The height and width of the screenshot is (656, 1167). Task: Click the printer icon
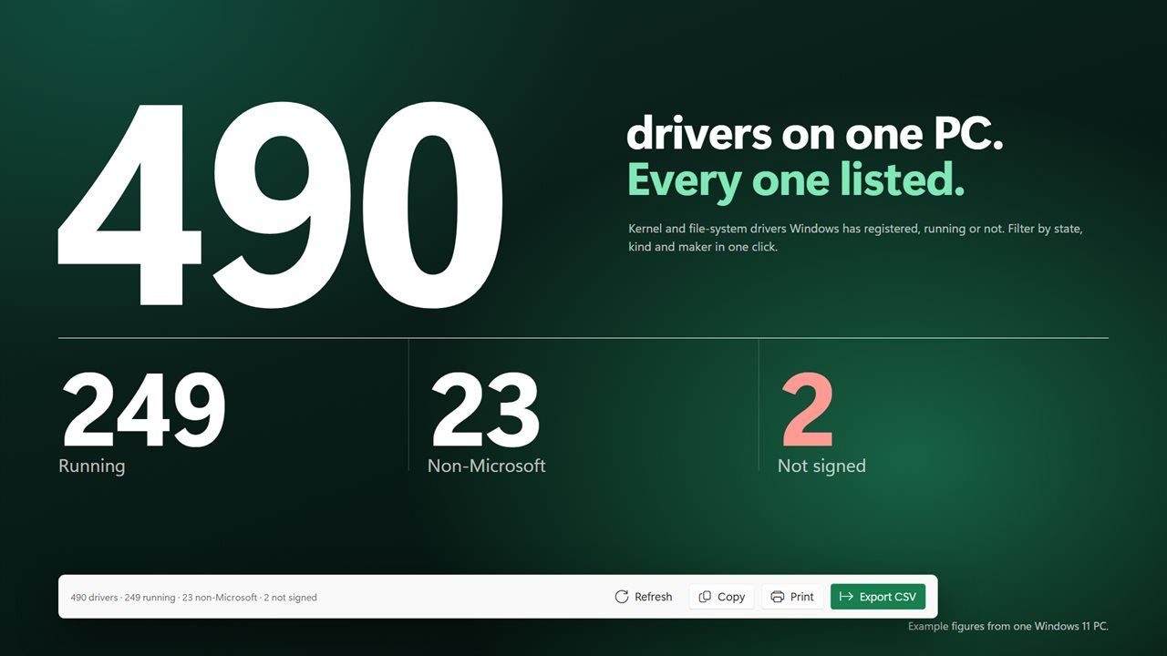tap(778, 597)
